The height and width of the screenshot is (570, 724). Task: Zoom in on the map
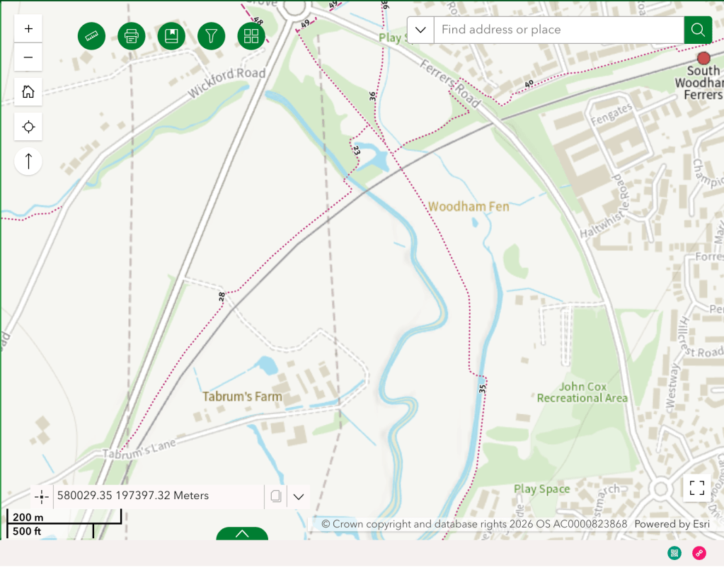pos(28,29)
